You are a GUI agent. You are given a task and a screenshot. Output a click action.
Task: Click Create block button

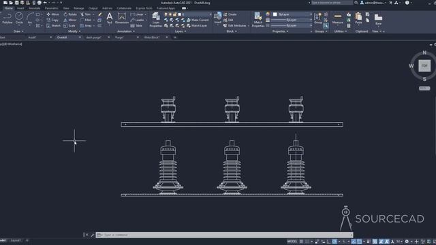(x=230, y=14)
